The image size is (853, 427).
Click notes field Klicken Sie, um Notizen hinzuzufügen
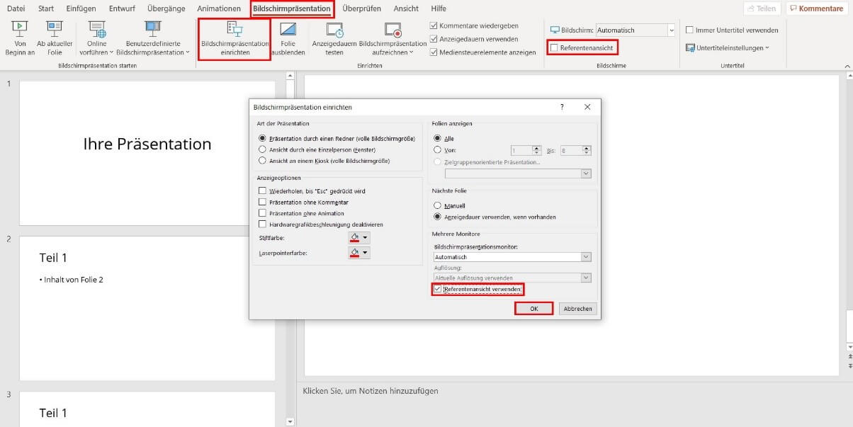[x=371, y=390]
